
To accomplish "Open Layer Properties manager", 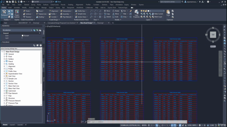I will [136, 14].
